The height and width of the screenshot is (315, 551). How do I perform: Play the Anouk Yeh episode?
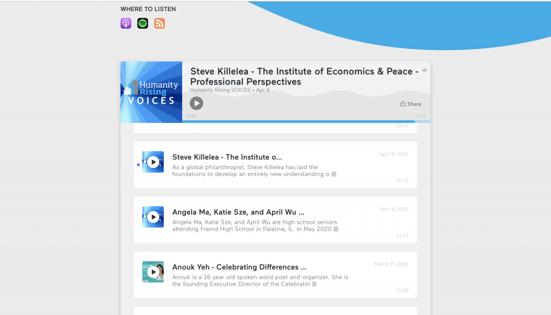[153, 272]
